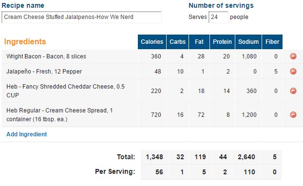Click the total calories value 1,348
Viewport: 303px width, 186px height.
(154, 157)
